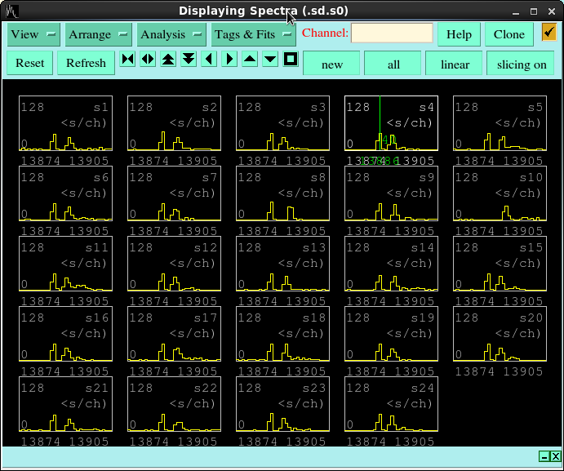
Task: Click the small minimize icon in bottom status bar
Action: click(544, 456)
